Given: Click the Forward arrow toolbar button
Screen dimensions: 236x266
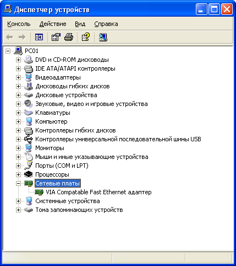Looking at the screenshot, I should (22, 37).
